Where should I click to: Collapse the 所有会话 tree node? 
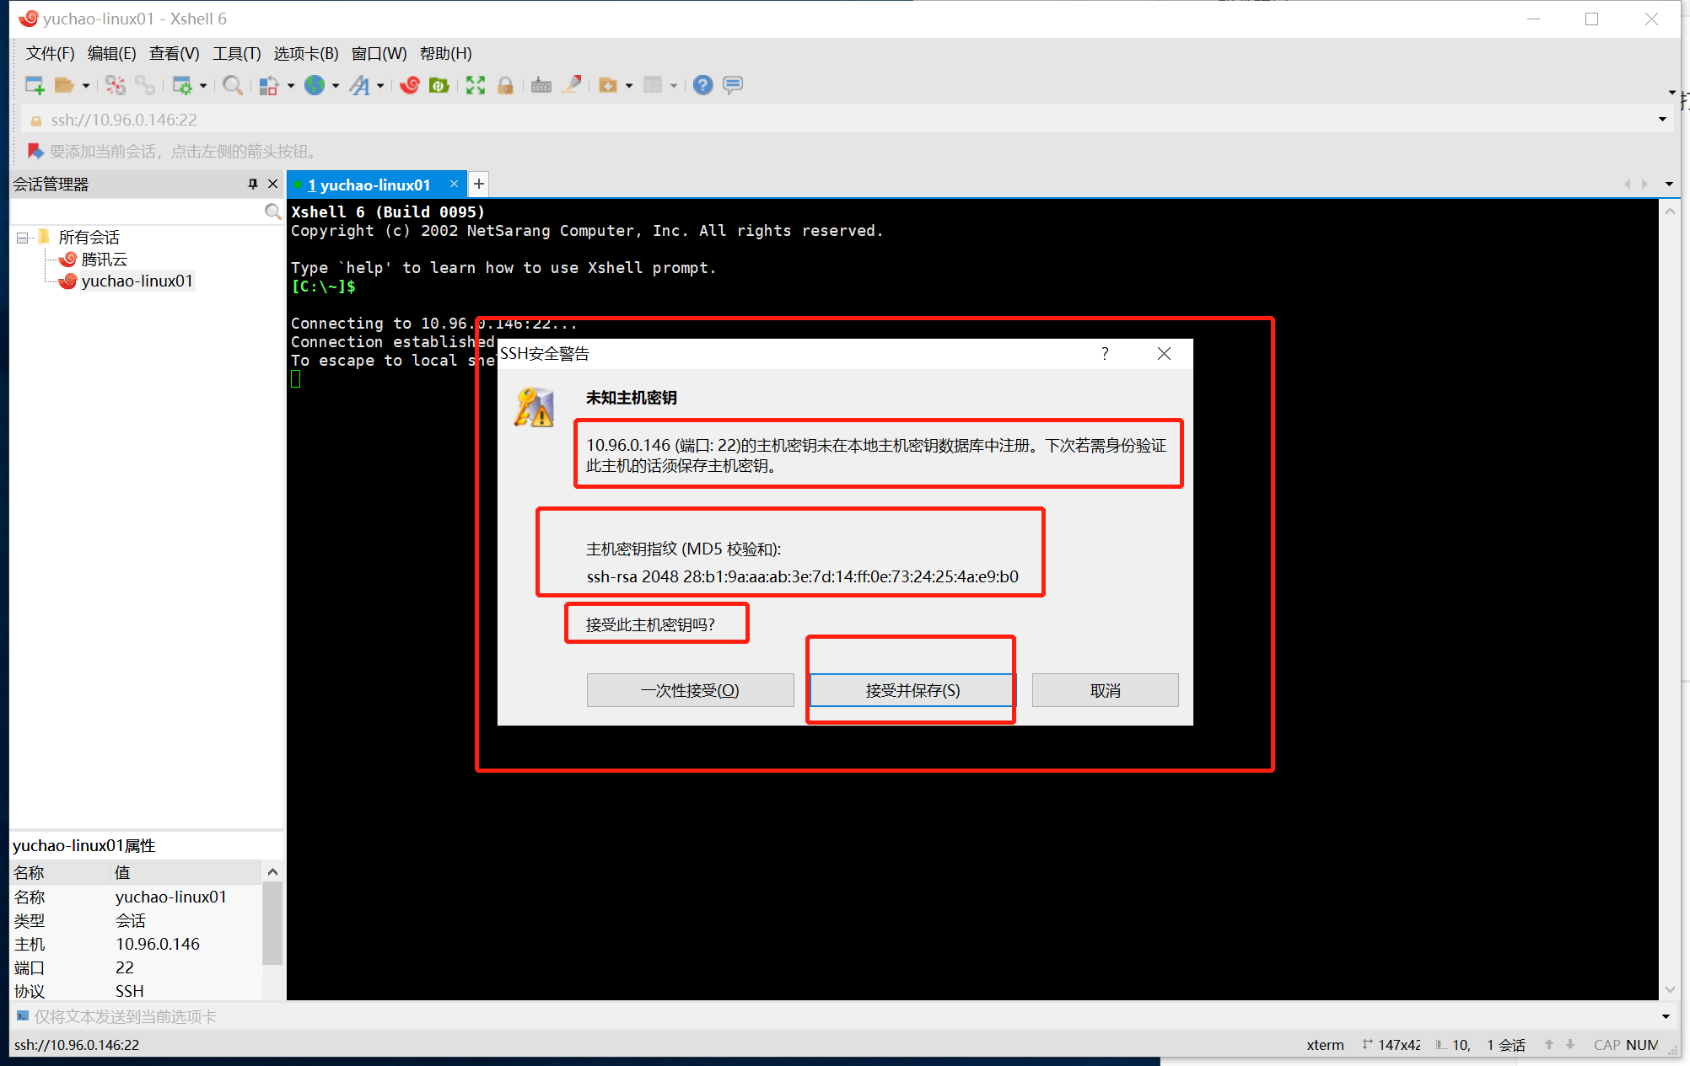(x=22, y=238)
